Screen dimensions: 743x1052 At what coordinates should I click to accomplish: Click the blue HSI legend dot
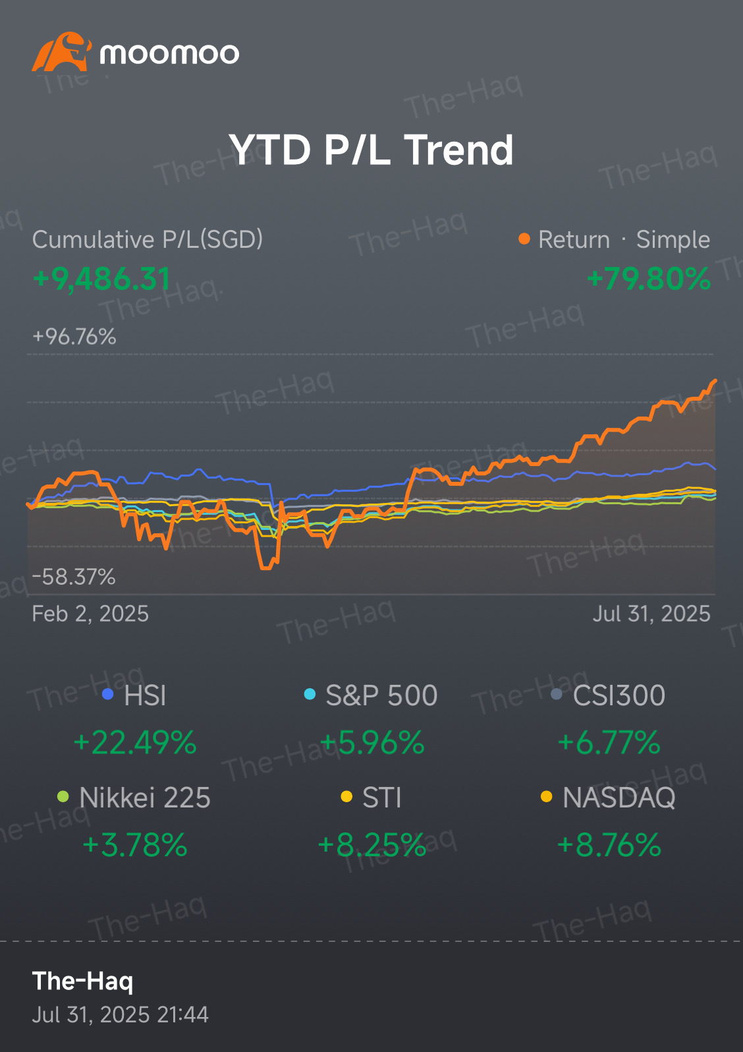[108, 694]
